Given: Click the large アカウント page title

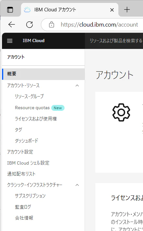Looking at the screenshot, I should (x=114, y=75).
